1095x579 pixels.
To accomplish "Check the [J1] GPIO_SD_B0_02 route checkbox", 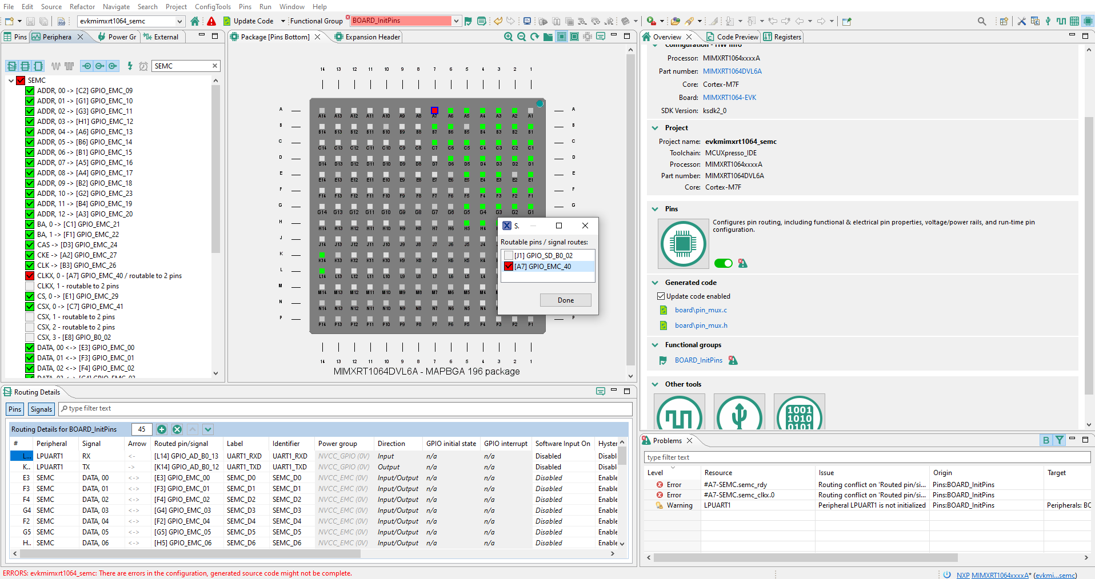I will coord(508,256).
